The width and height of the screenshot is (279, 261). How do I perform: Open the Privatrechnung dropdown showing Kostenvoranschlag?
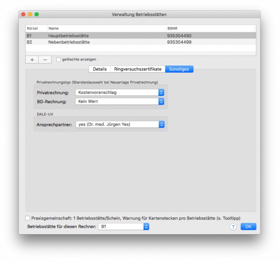[120, 93]
